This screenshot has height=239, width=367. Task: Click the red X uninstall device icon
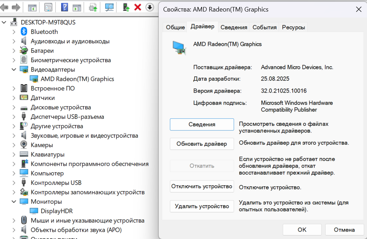coord(138,7)
